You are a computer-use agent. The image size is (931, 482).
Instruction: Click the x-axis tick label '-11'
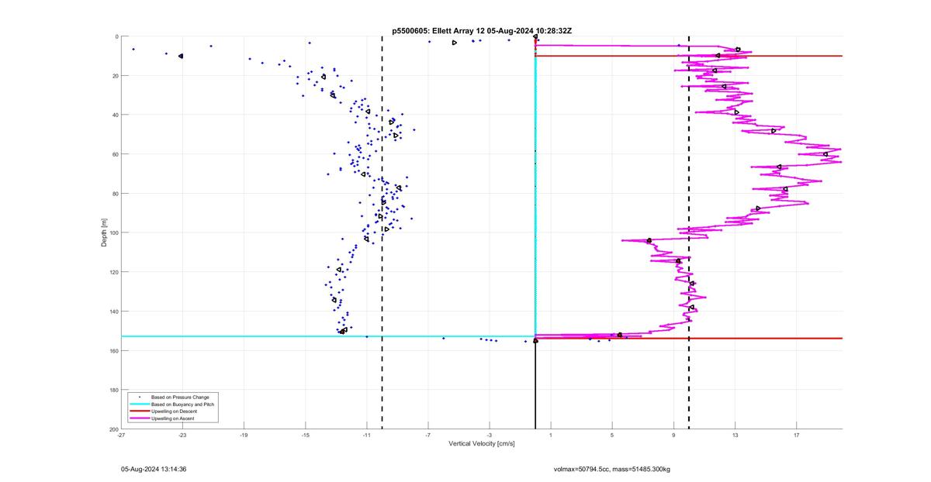pyautogui.click(x=366, y=436)
